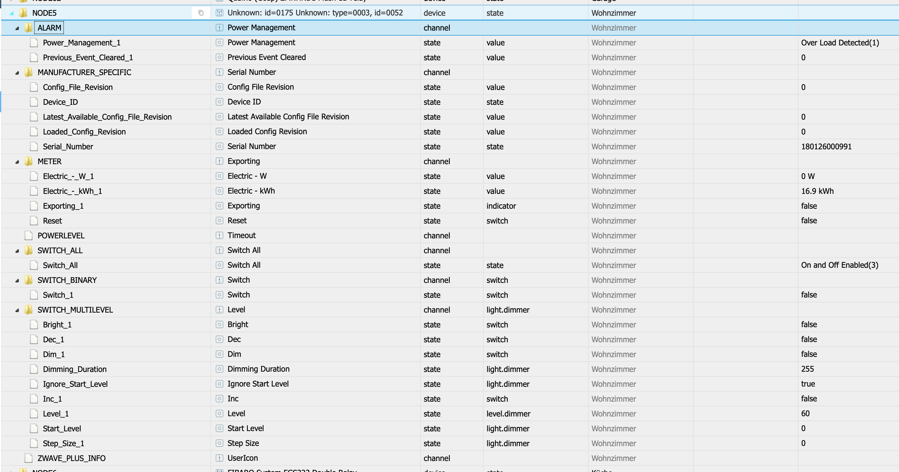Select the Level_1 state item
The height and width of the screenshot is (472, 899).
(x=56, y=414)
